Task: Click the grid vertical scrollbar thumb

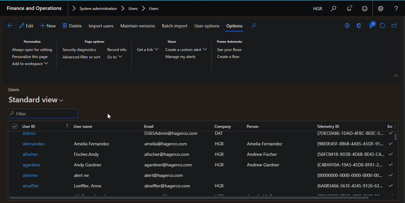Action: pyautogui.click(x=395, y=137)
